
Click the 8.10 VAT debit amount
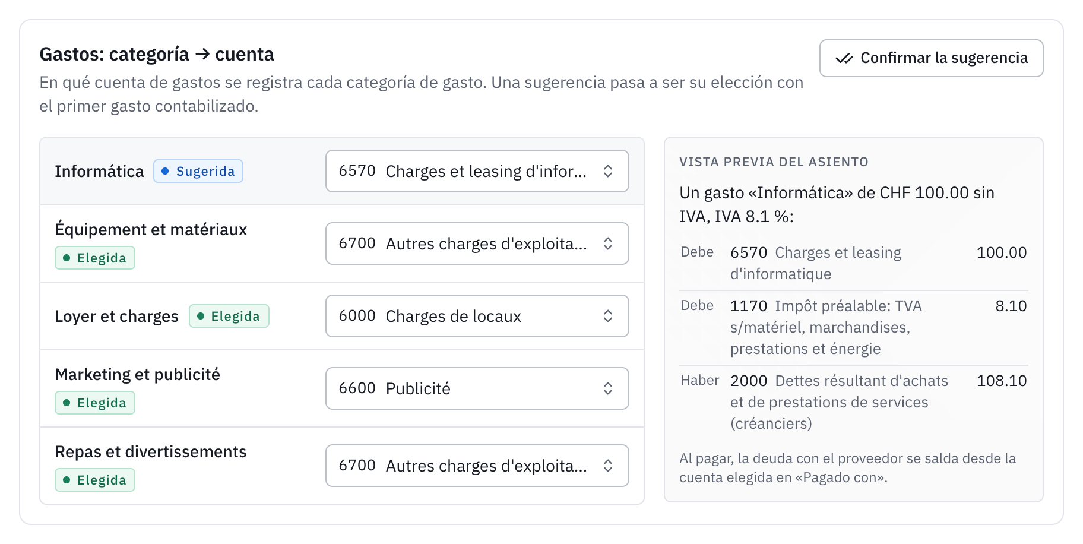click(x=1011, y=306)
